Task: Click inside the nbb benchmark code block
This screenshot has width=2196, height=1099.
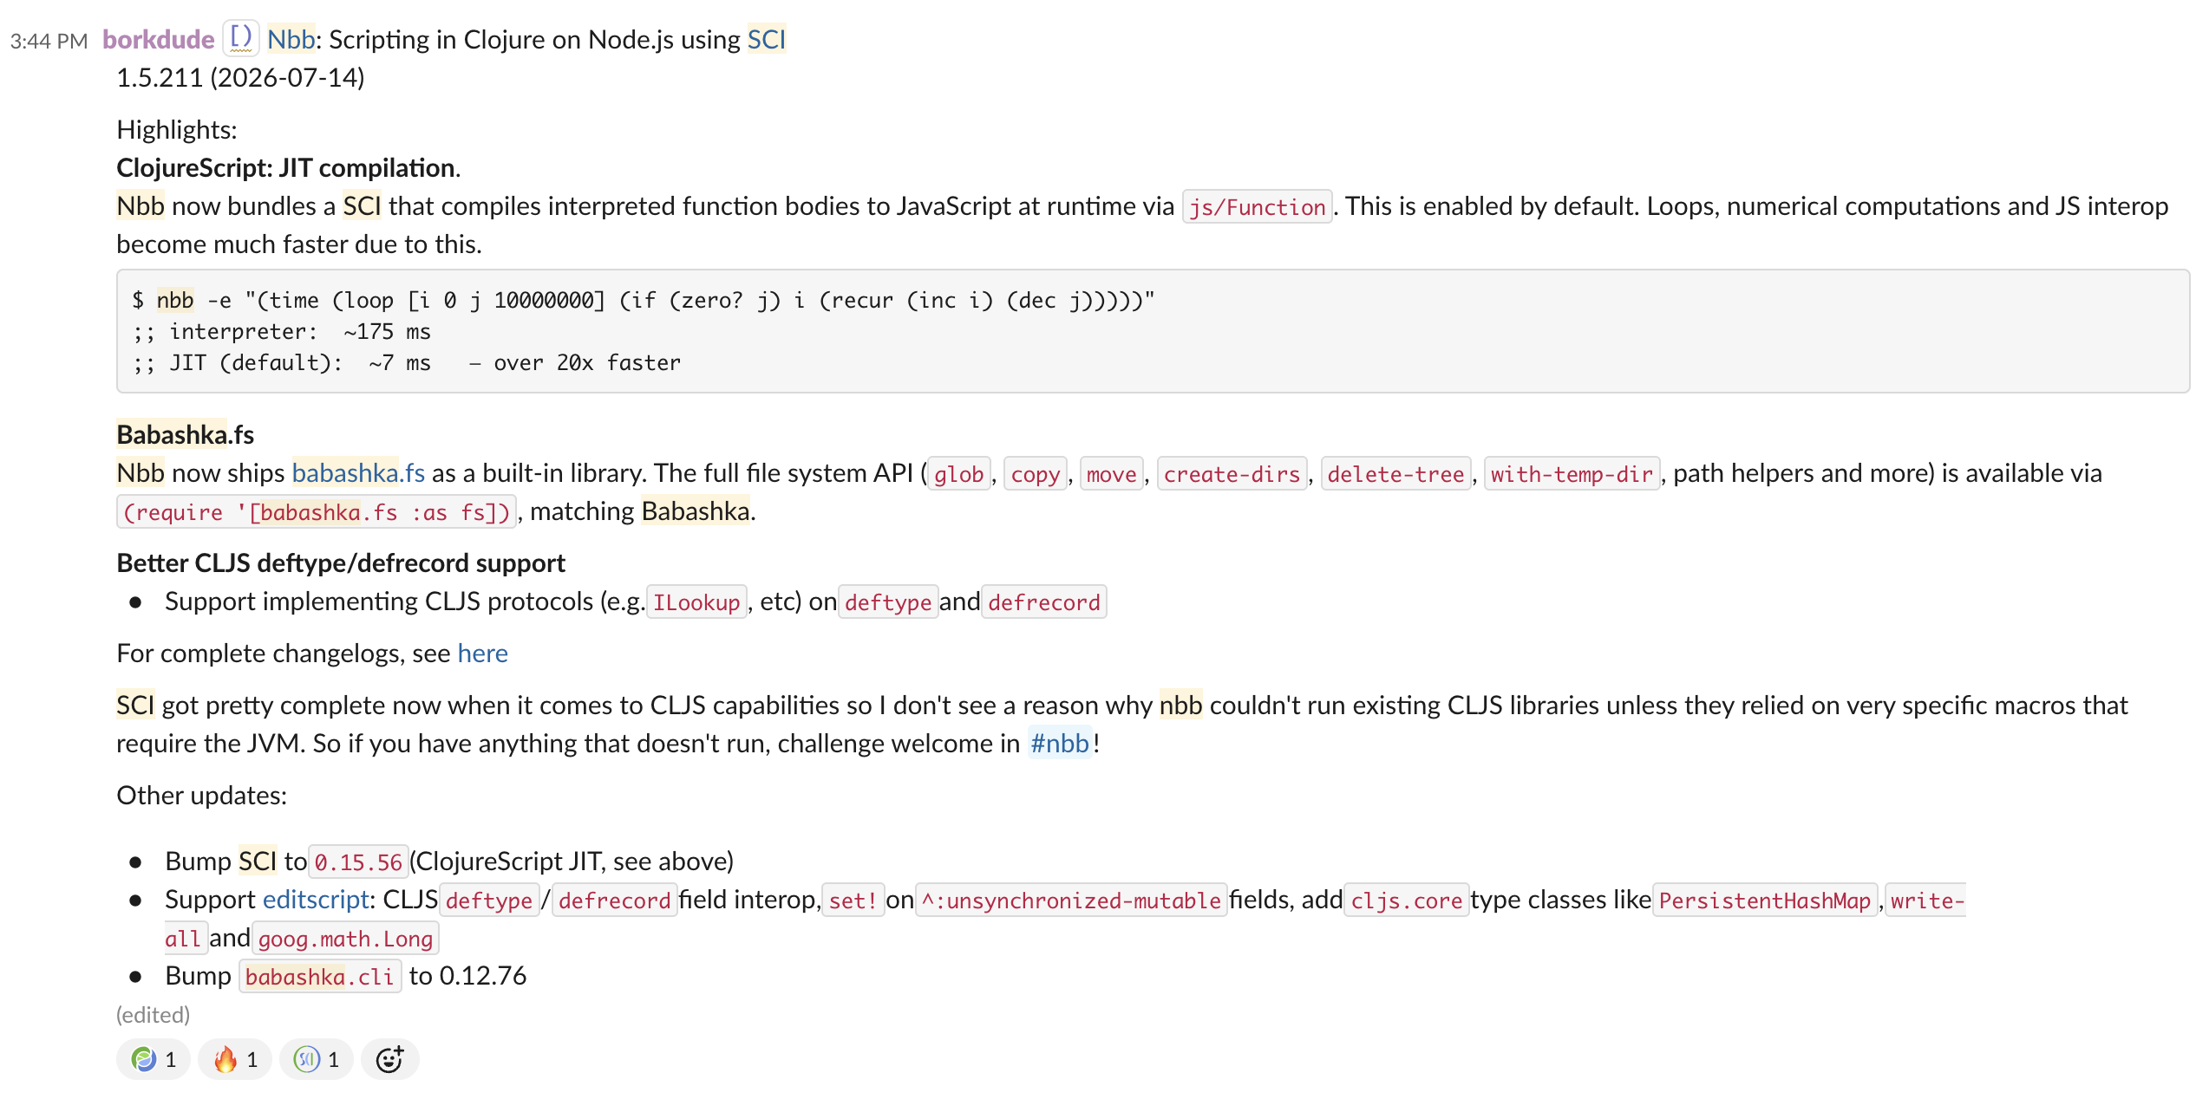Action: pyautogui.click(x=1153, y=331)
